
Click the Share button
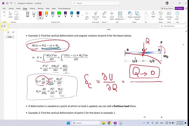179,8
